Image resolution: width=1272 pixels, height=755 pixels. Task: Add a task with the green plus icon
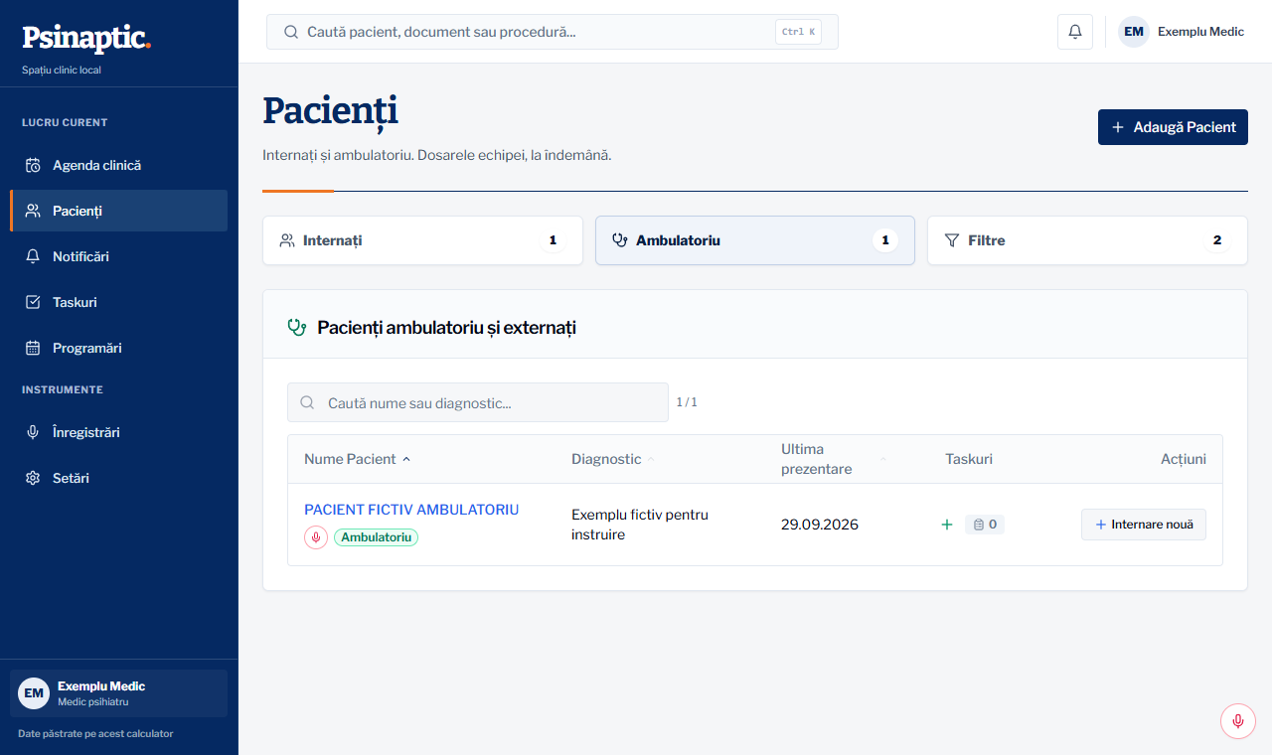point(947,525)
